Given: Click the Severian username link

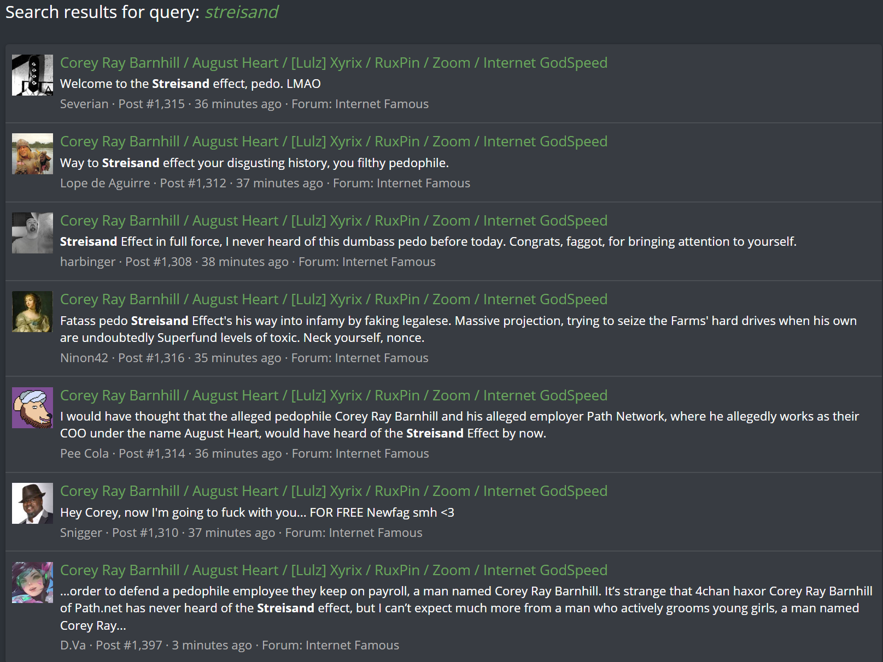Looking at the screenshot, I should [84, 104].
